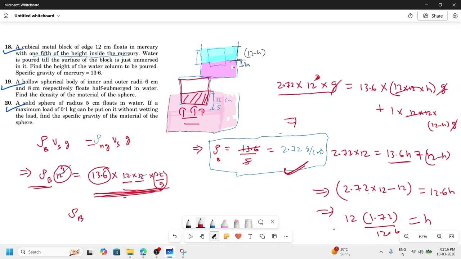Select the red pen
The width and height of the screenshot is (461, 259).
[200, 223]
